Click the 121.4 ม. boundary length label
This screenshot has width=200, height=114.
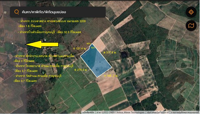(x=80, y=49)
